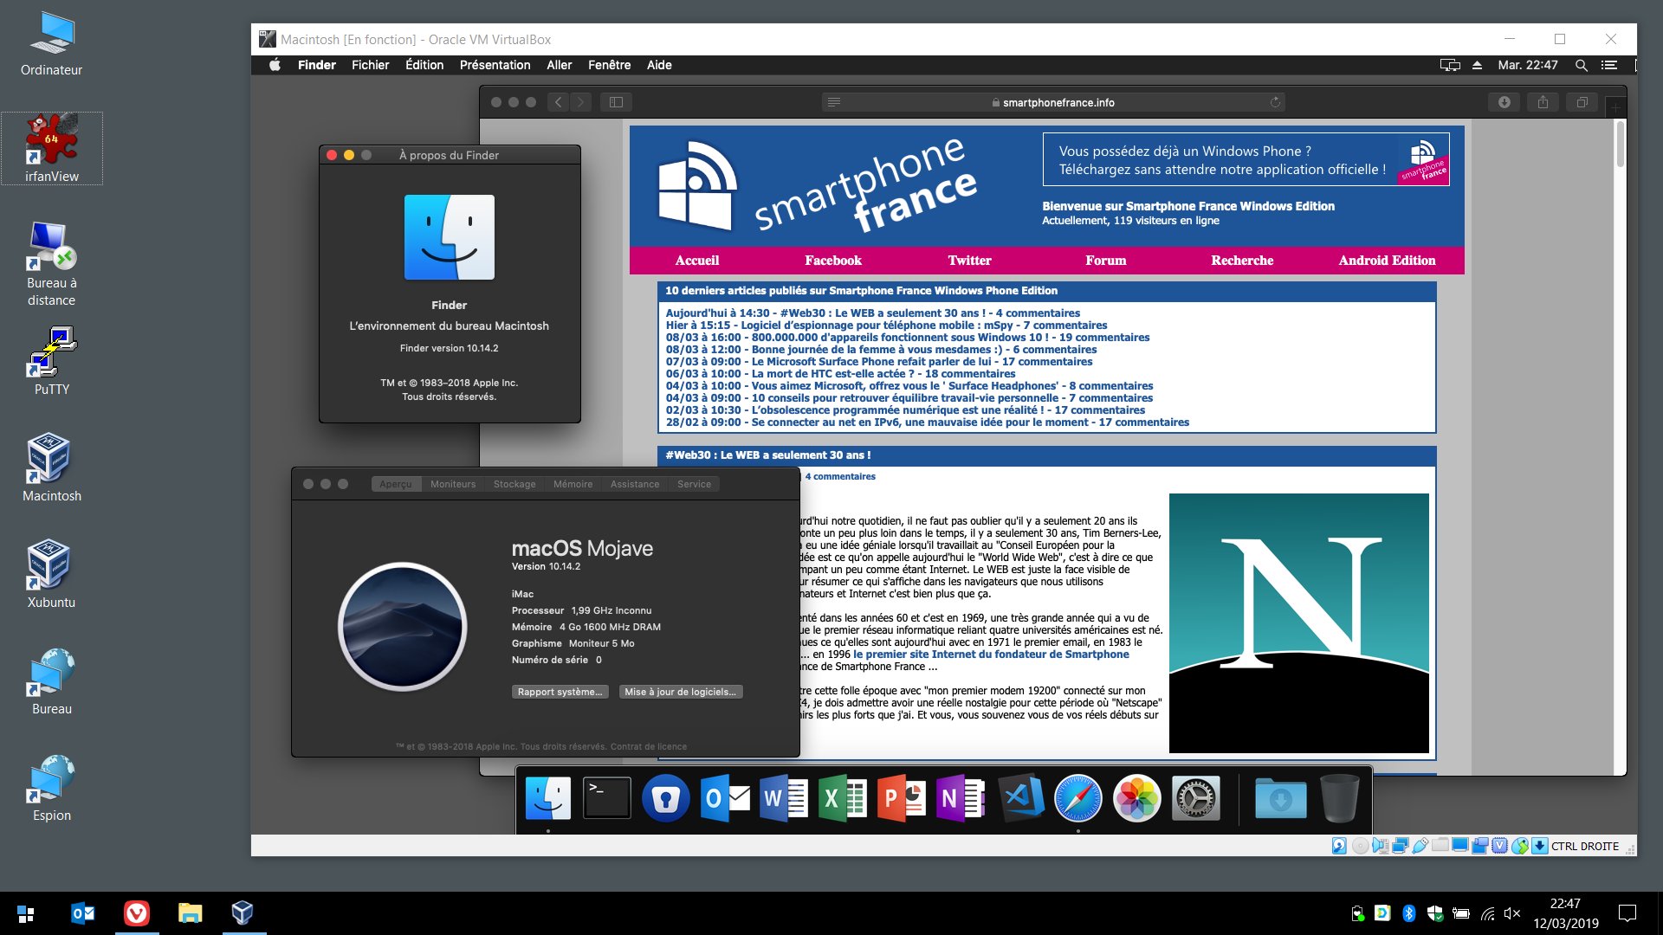
Task: Open Spotlight search in macOS menu bar
Action: [1581, 65]
